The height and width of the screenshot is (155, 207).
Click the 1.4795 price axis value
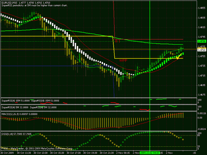(x=202, y=37)
